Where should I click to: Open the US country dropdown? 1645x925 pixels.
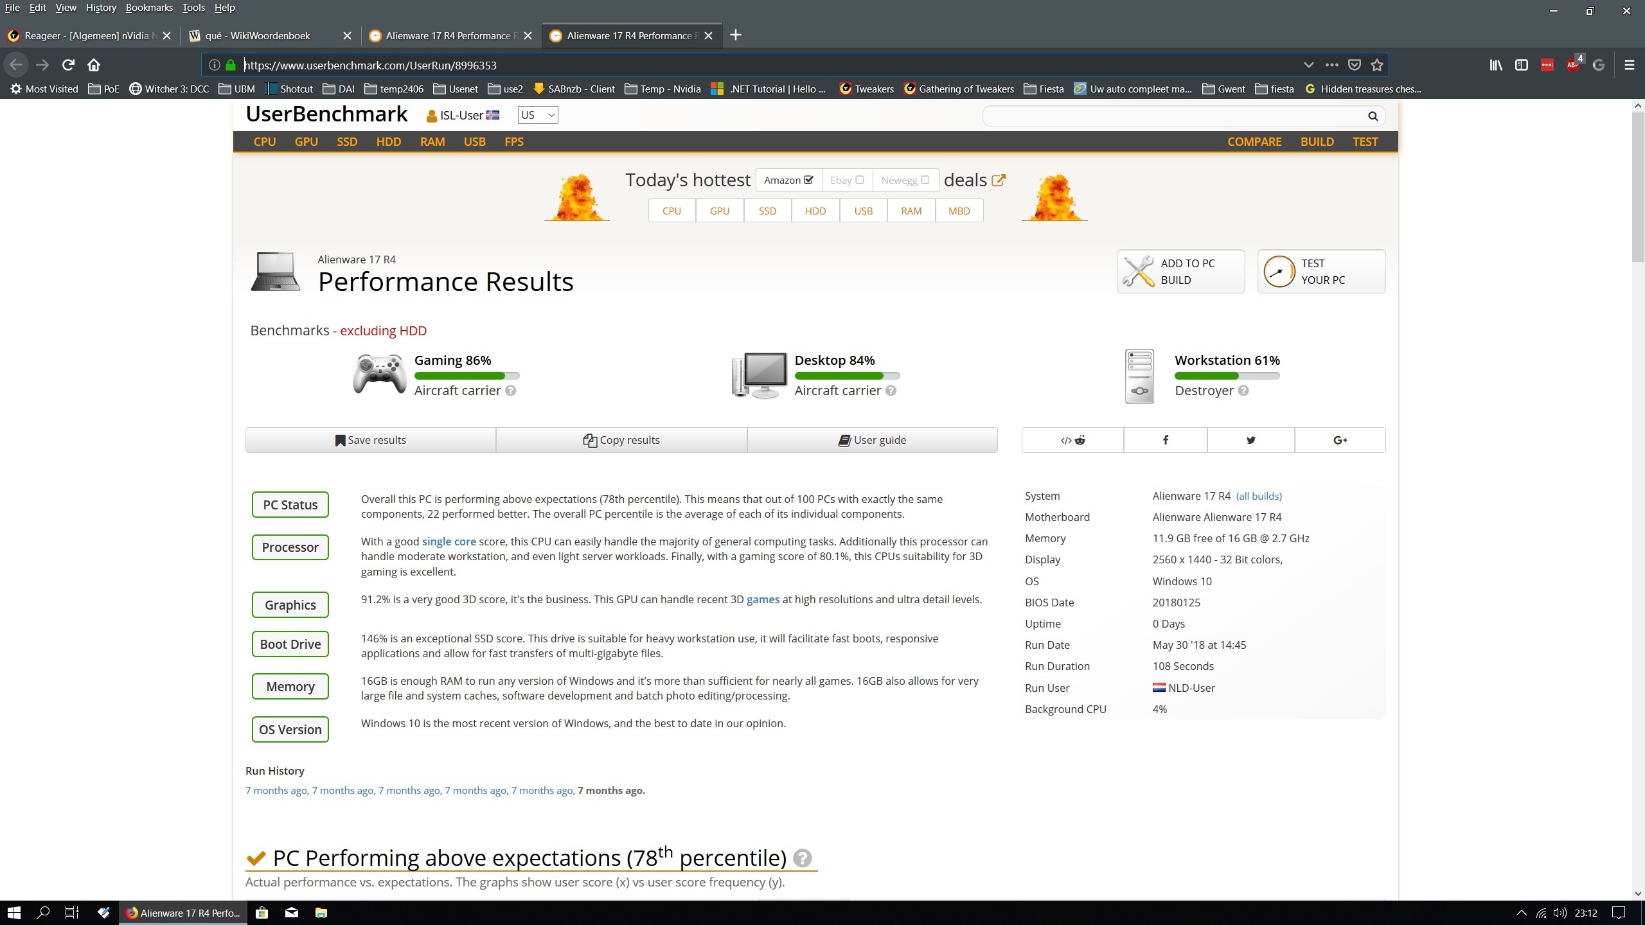click(x=537, y=115)
